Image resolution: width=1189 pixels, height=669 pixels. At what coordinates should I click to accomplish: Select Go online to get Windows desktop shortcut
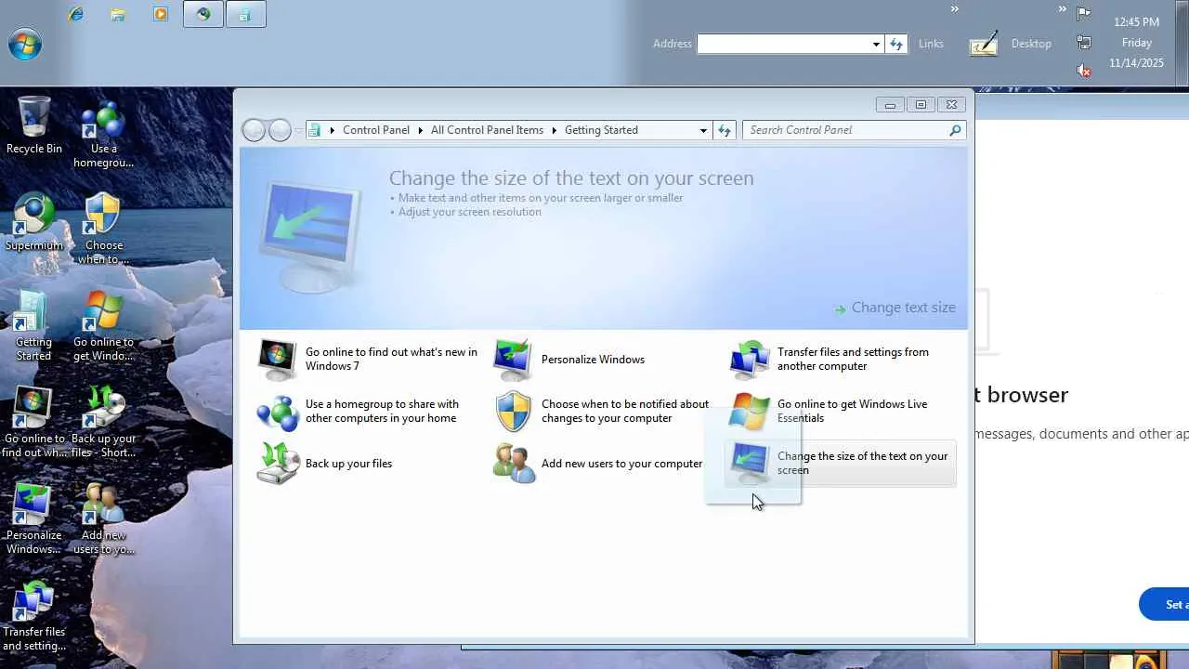(x=104, y=326)
